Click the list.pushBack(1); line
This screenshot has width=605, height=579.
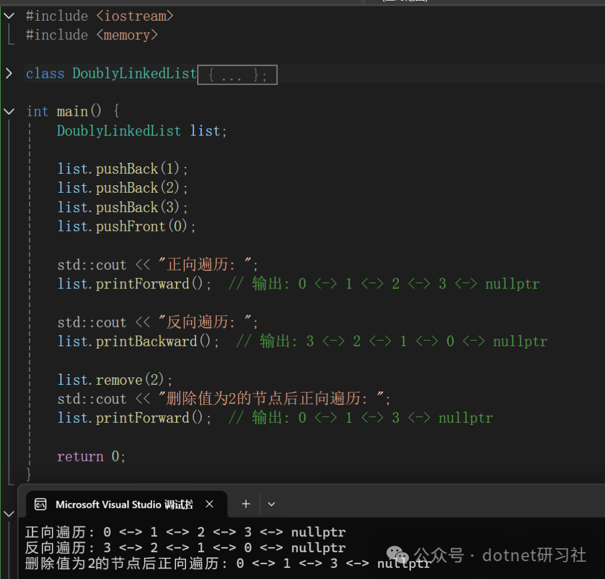click(x=123, y=169)
